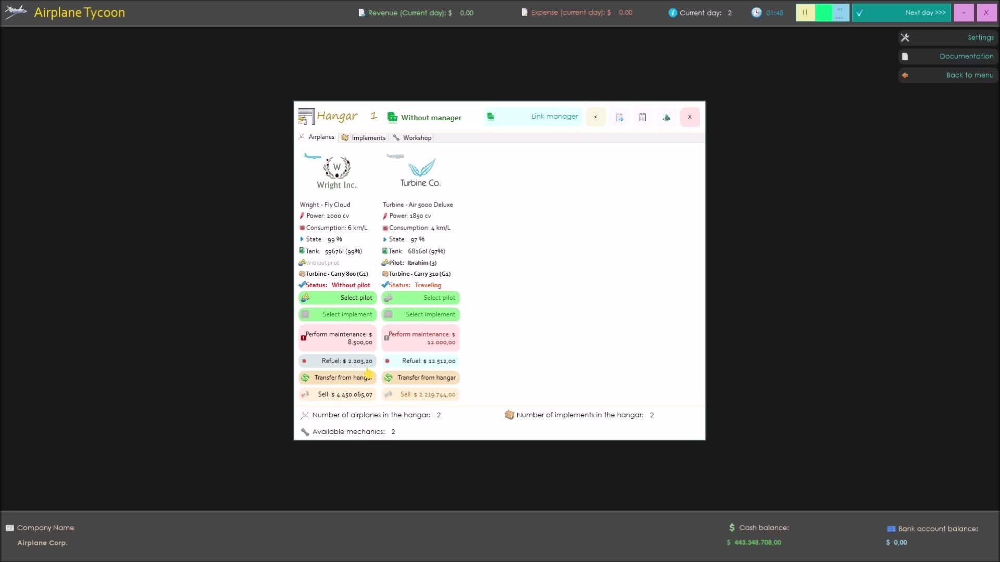Viewport: 1000px width, 562px height.
Task: Open Settings from the side menu
Action: [x=948, y=37]
